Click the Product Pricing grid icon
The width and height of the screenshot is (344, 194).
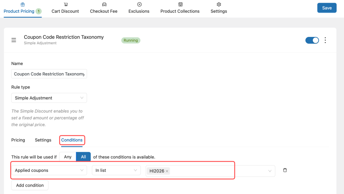click(23, 5)
